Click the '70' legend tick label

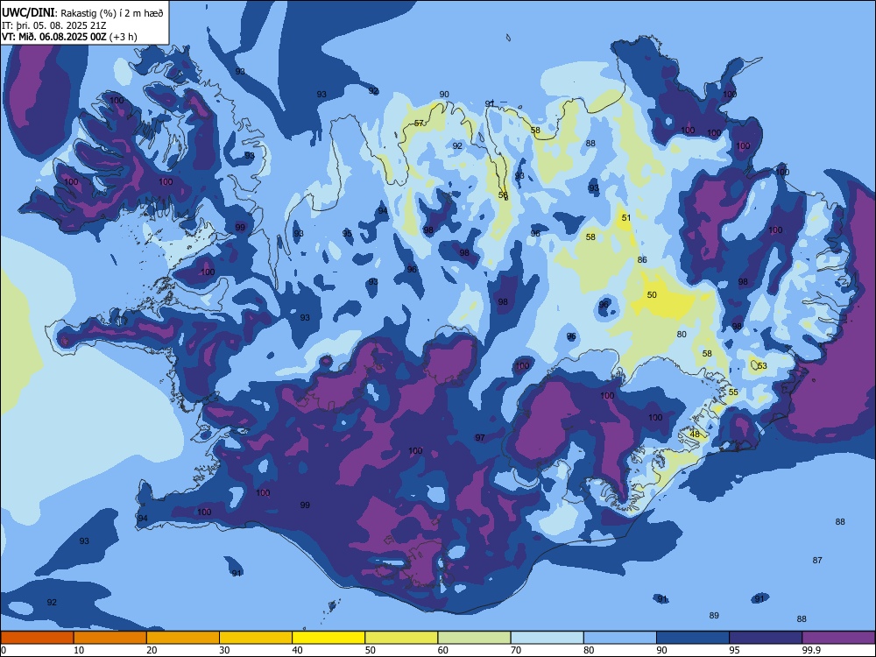click(516, 650)
